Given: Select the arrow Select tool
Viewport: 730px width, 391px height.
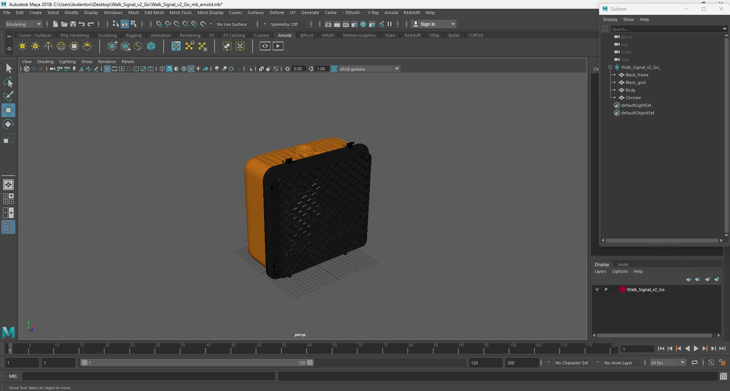Looking at the screenshot, I should click(8, 68).
